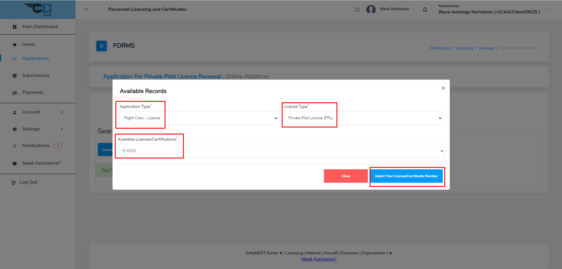Screen dimensions: 562x269
Task: Click the Licensing breadcrumb link
Action: (x=464, y=48)
